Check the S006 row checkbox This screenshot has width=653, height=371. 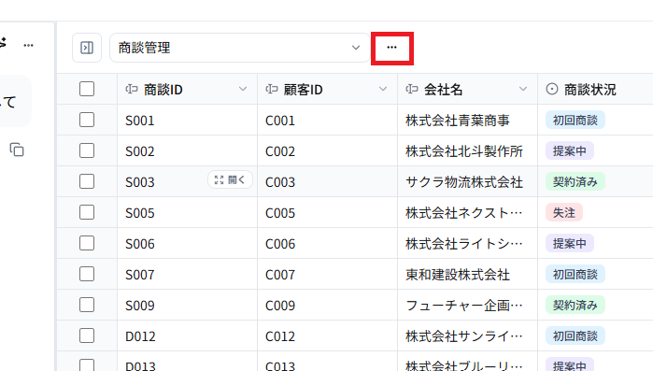pos(87,243)
